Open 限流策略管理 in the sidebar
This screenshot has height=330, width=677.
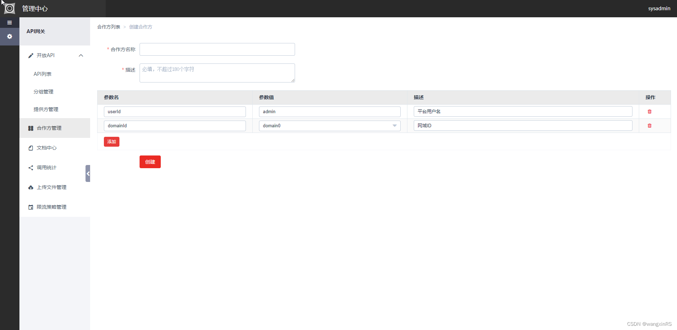[x=55, y=207]
